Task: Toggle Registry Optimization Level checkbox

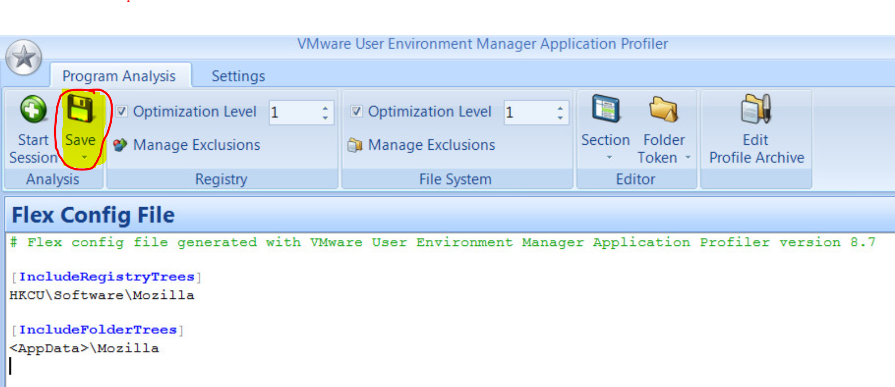Action: pyautogui.click(x=122, y=111)
